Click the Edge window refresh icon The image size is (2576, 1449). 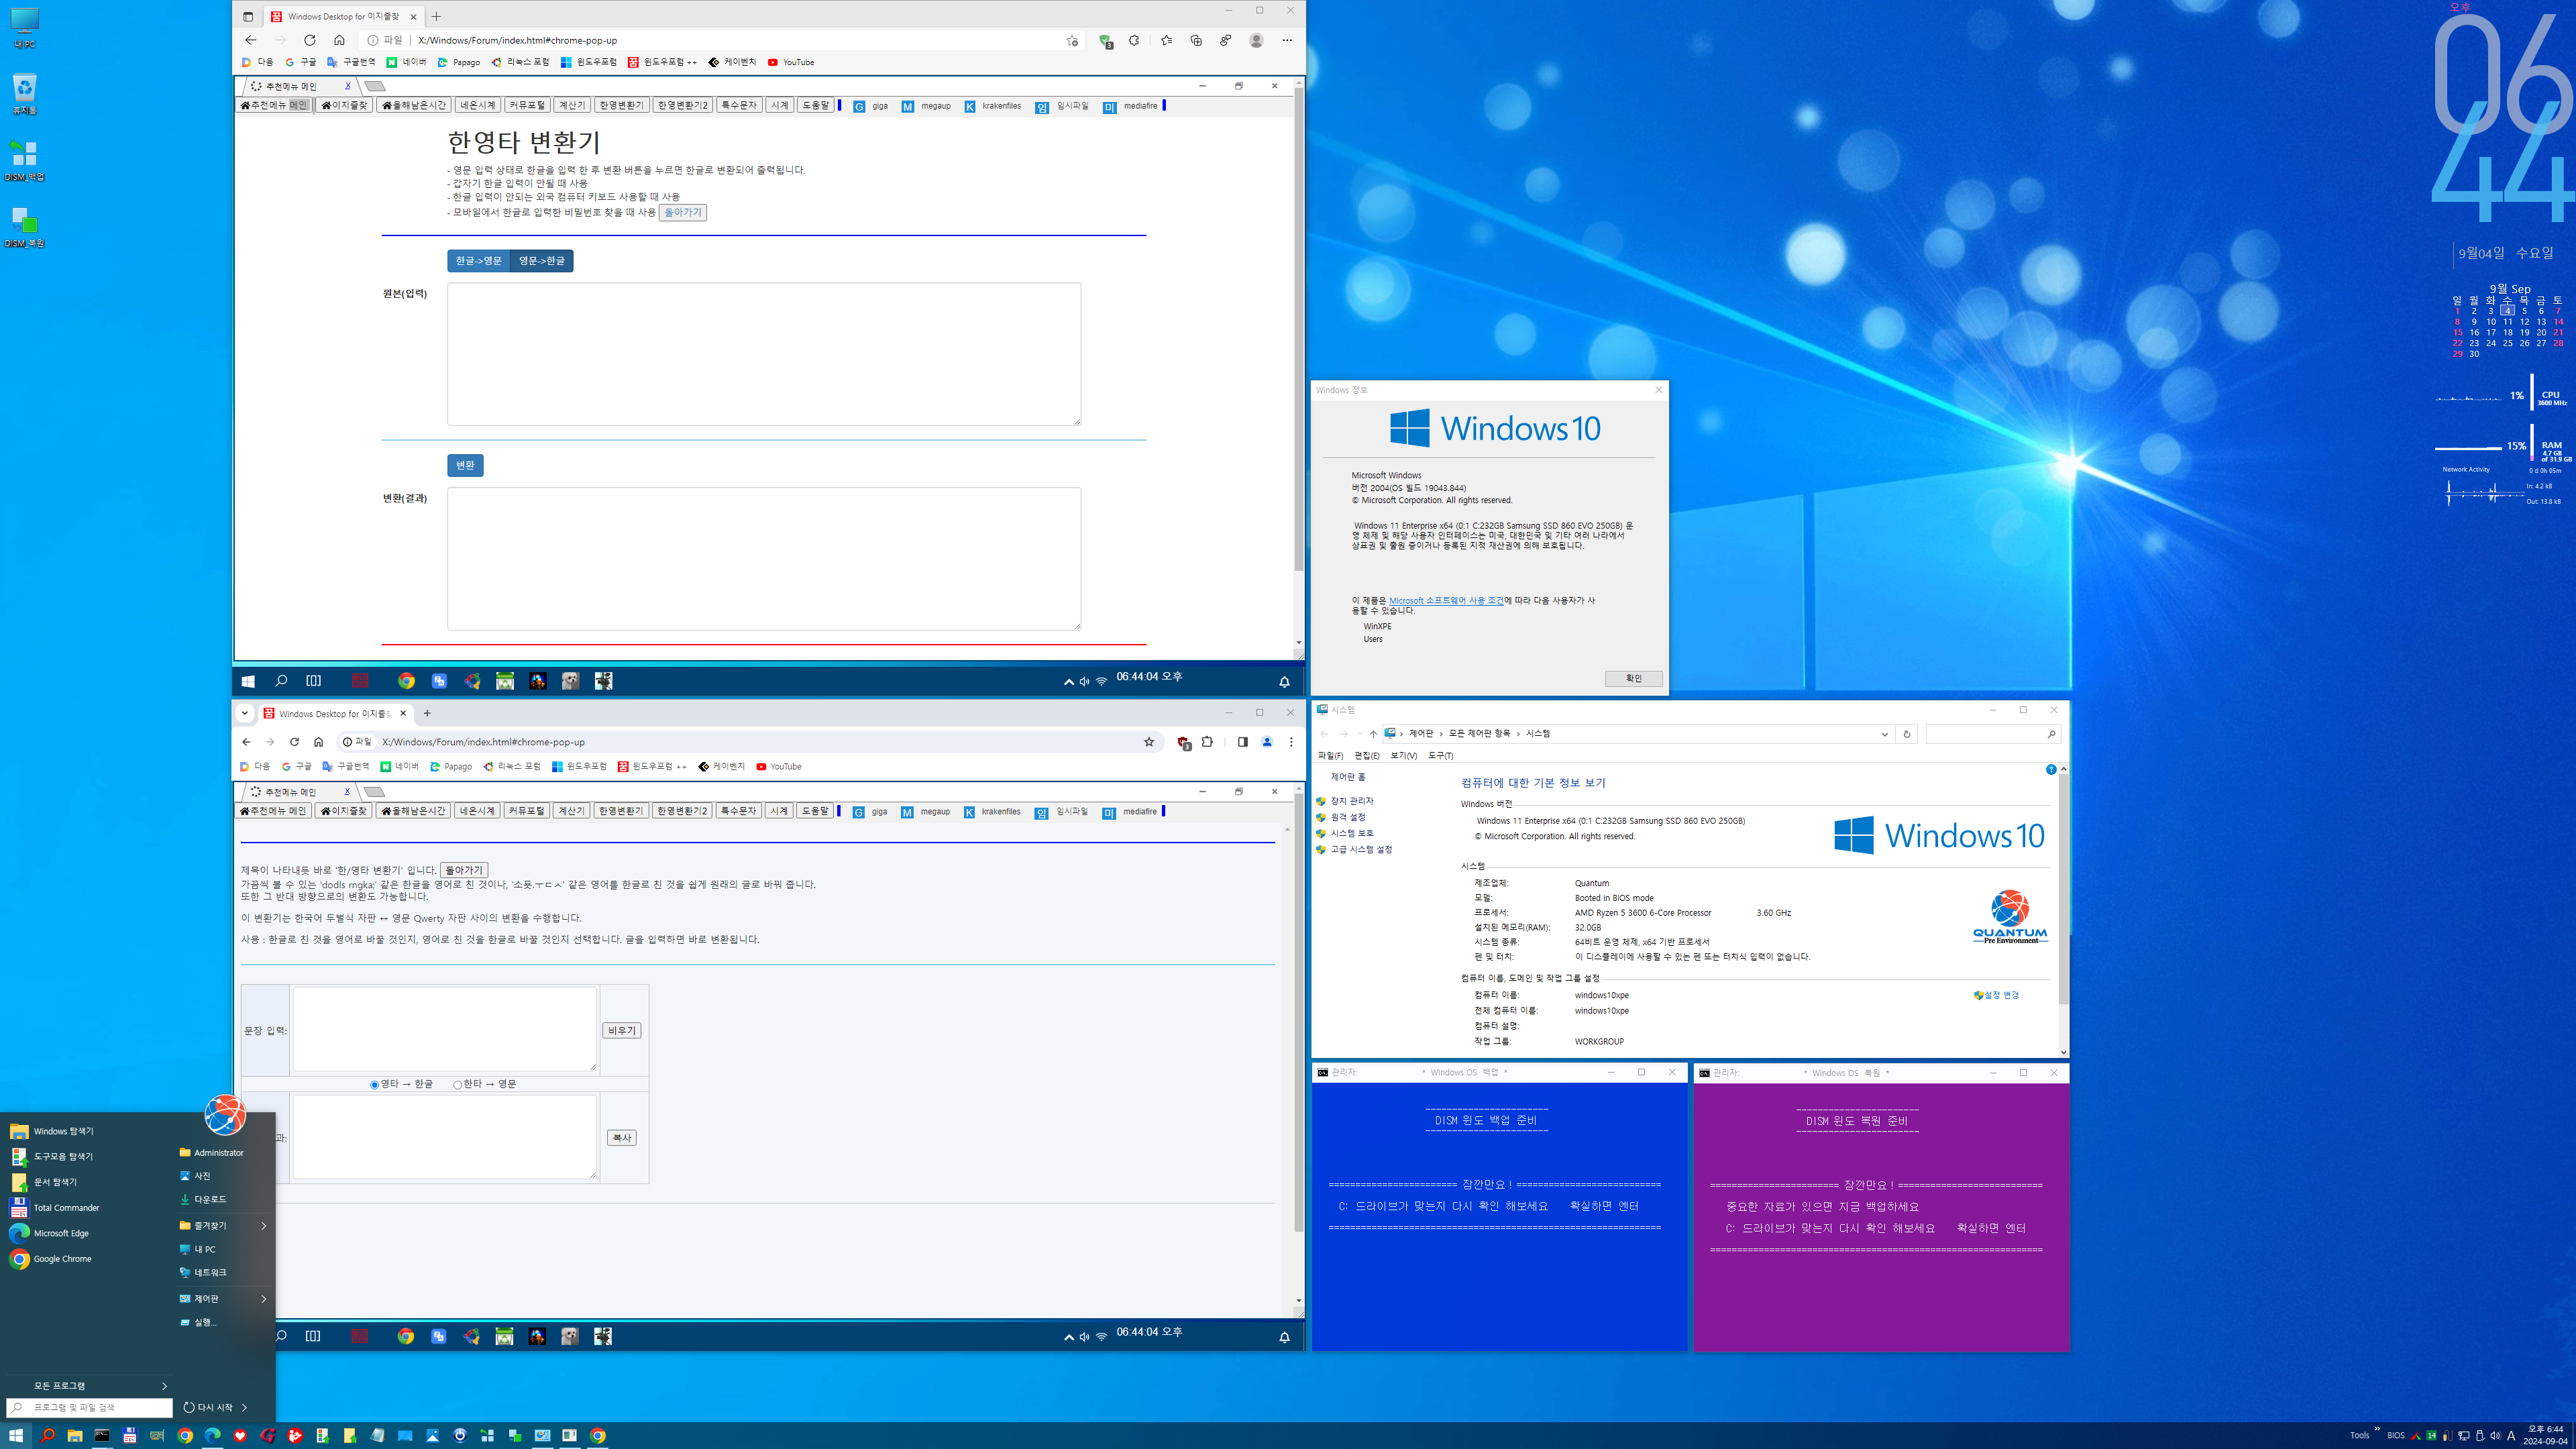[x=310, y=40]
